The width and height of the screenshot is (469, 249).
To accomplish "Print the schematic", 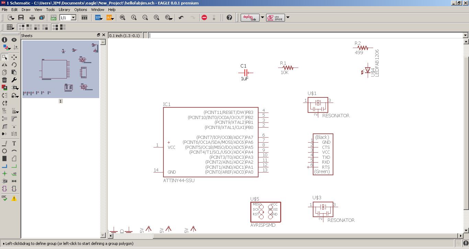I will point(32,17).
